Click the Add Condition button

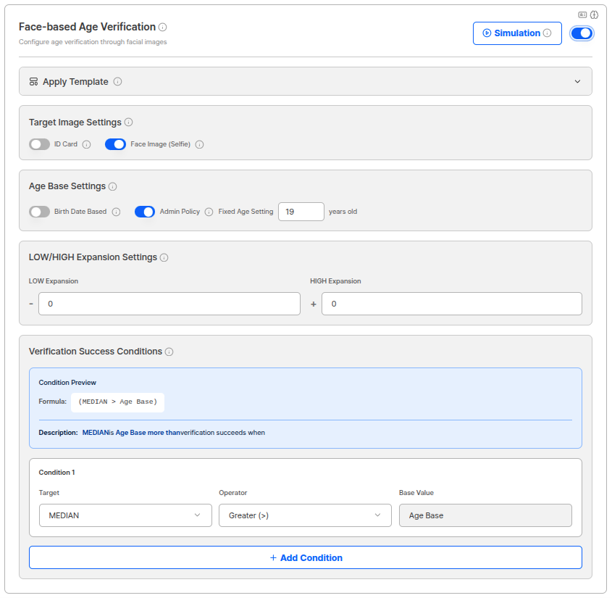(x=305, y=557)
